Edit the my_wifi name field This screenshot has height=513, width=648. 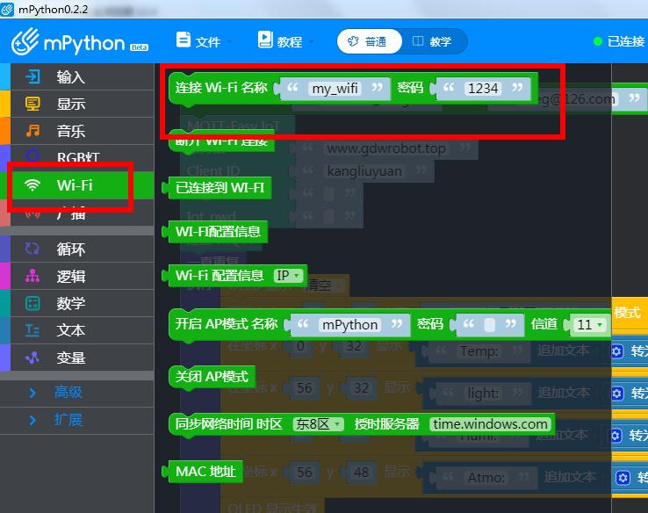coord(335,89)
